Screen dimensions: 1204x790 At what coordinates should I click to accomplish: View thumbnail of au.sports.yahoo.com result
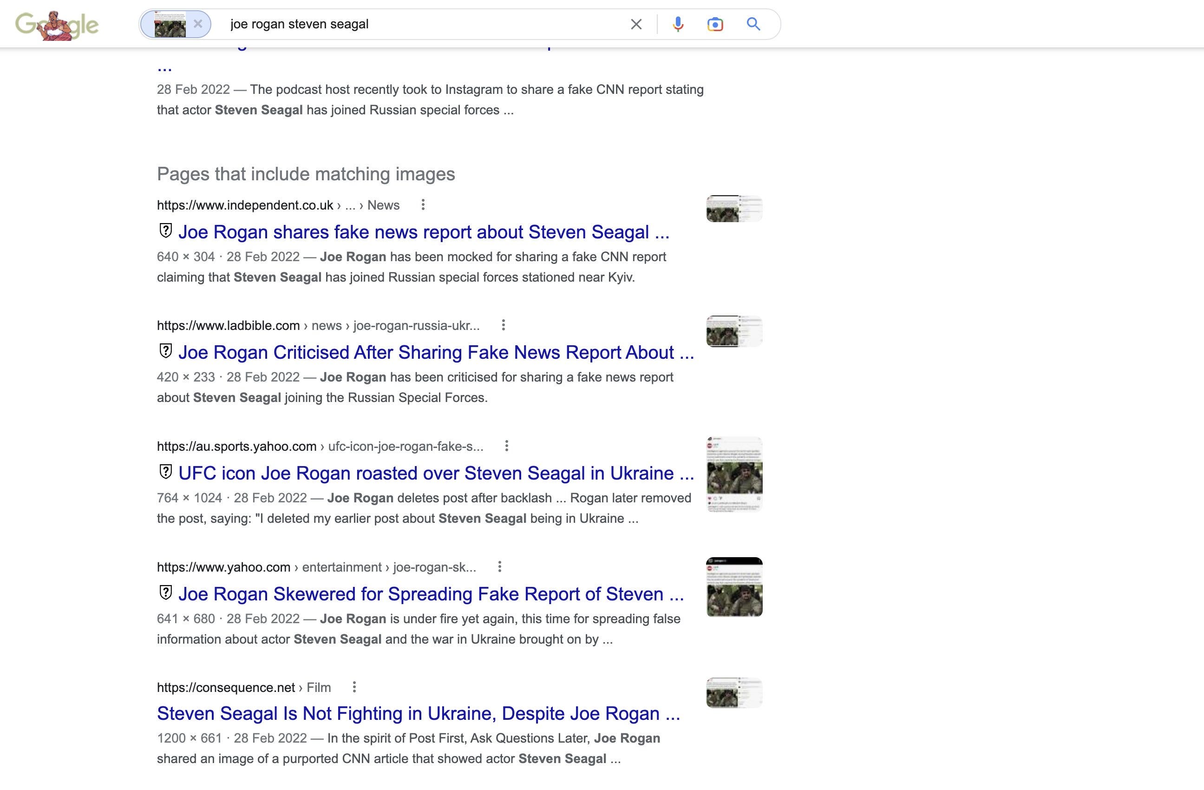(734, 474)
